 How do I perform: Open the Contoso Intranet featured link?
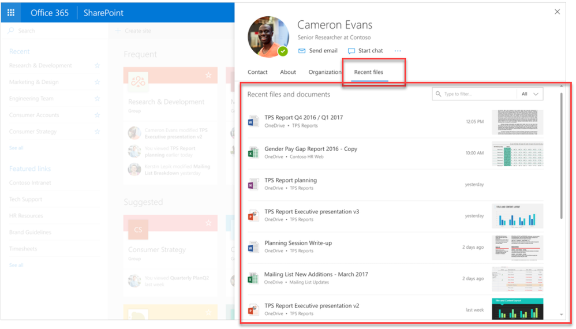30,182
